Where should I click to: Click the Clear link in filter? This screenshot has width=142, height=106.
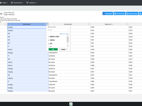[67, 34]
